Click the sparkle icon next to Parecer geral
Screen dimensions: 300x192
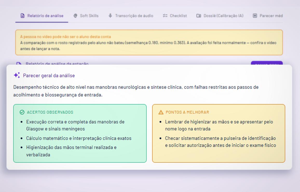tap(17, 75)
